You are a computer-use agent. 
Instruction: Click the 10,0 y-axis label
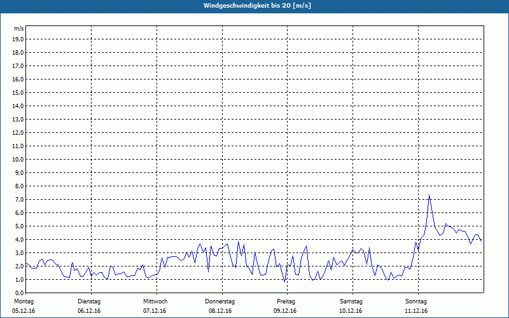[x=18, y=160]
